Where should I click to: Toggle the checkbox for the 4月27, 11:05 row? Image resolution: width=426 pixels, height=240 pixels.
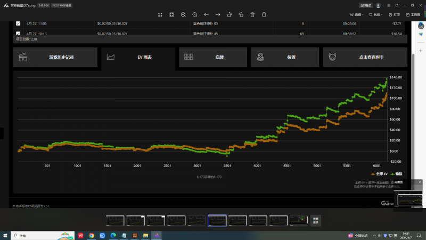(x=18, y=23)
